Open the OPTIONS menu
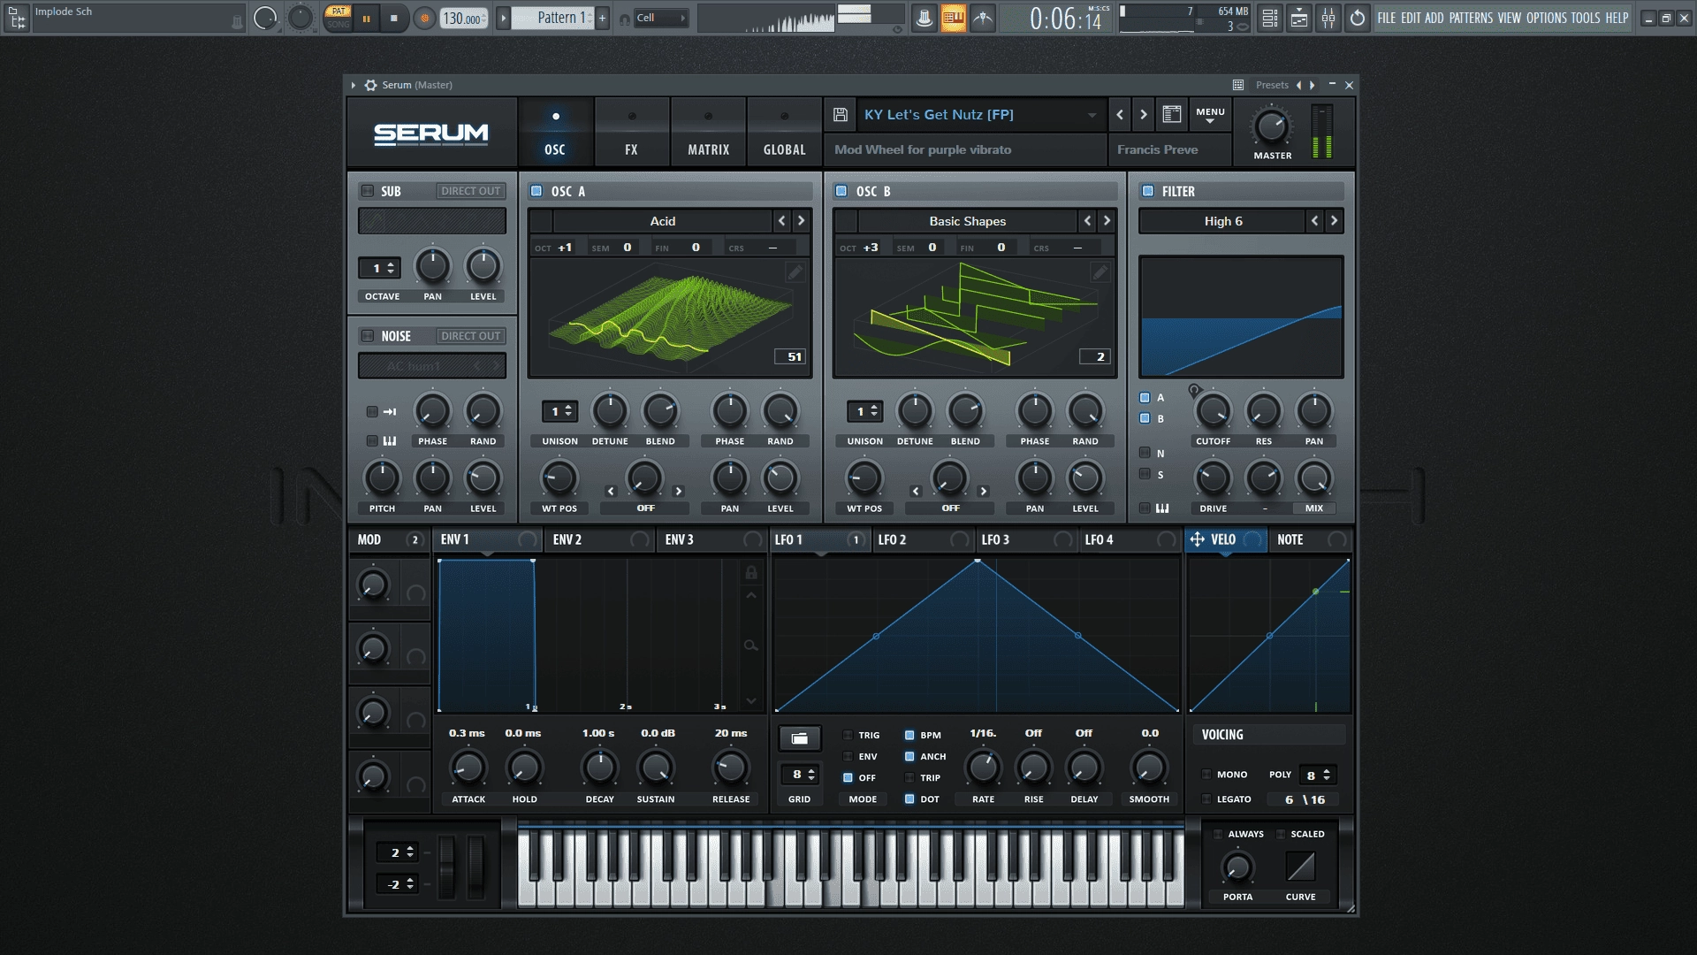Viewport: 1697px width, 955px height. tap(1547, 18)
